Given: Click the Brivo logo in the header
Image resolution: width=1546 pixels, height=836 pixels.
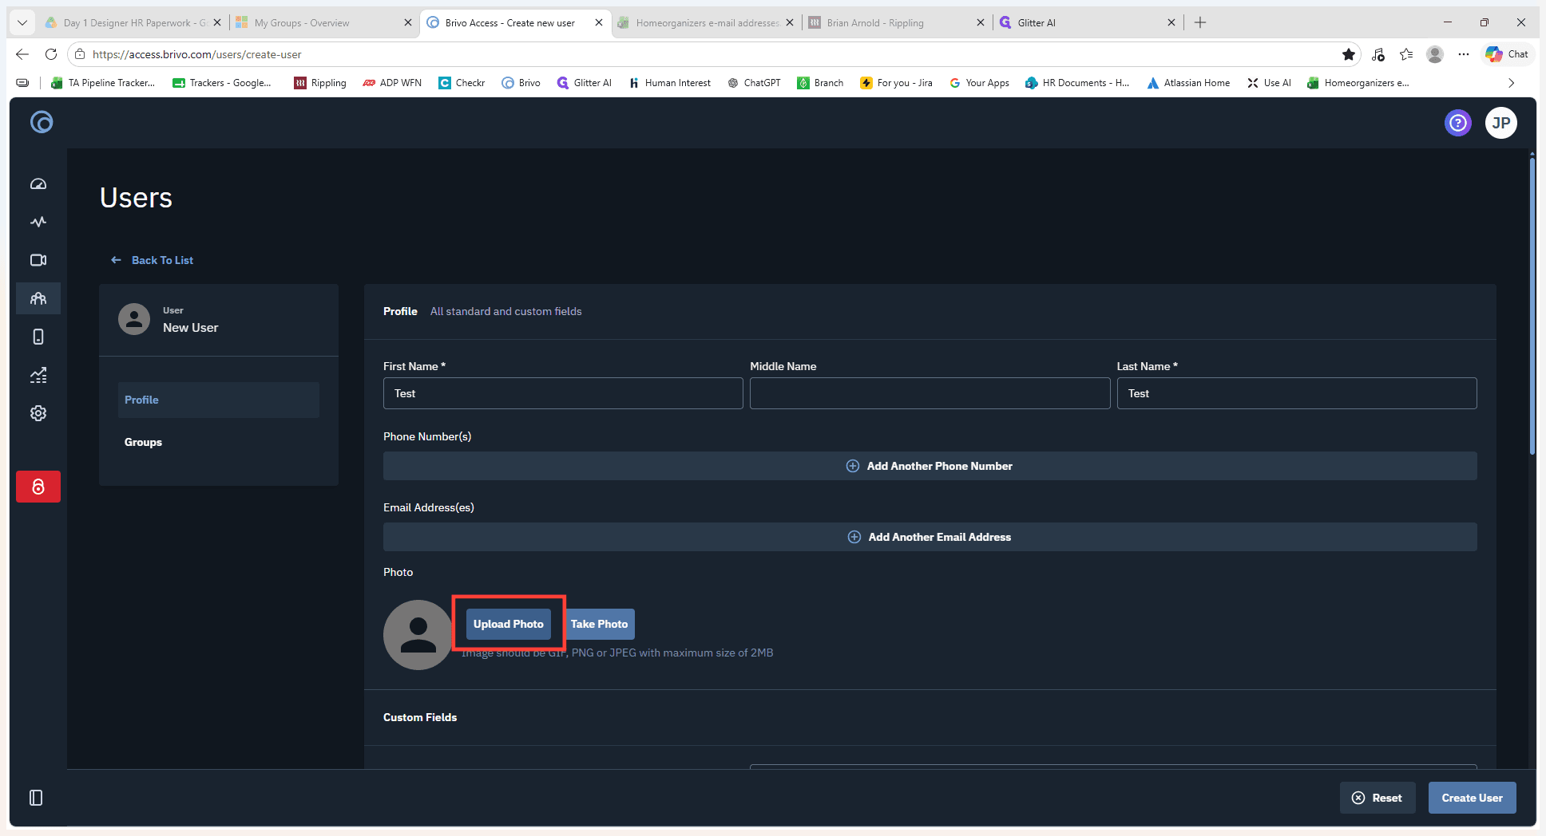Looking at the screenshot, I should point(42,122).
